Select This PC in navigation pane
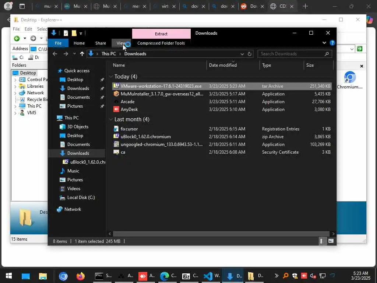The image size is (377, 283). pos(71,118)
